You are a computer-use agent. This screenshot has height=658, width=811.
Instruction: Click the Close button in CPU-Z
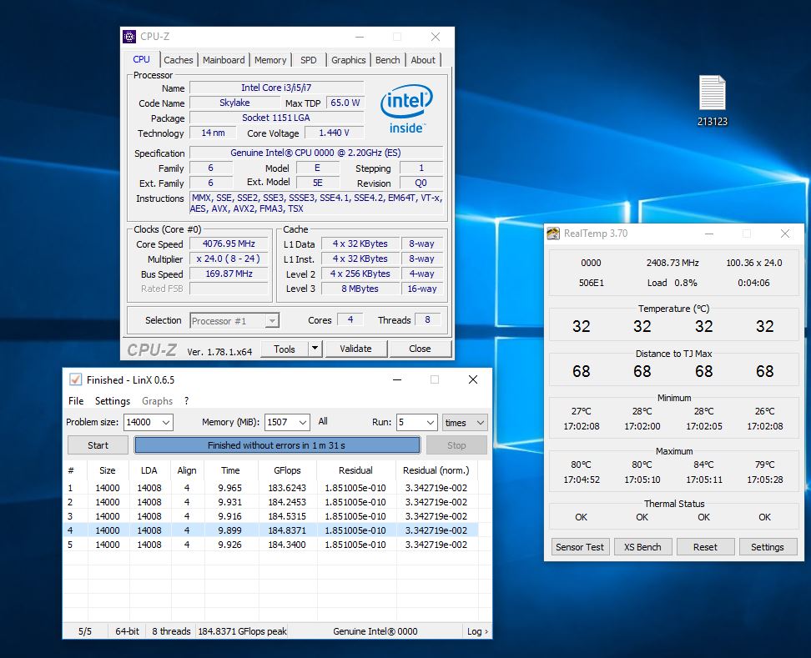(x=420, y=349)
